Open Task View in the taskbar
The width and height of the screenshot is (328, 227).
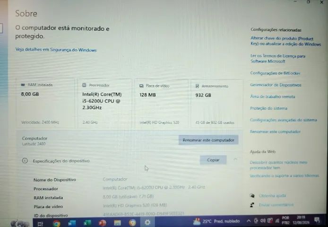40,224
